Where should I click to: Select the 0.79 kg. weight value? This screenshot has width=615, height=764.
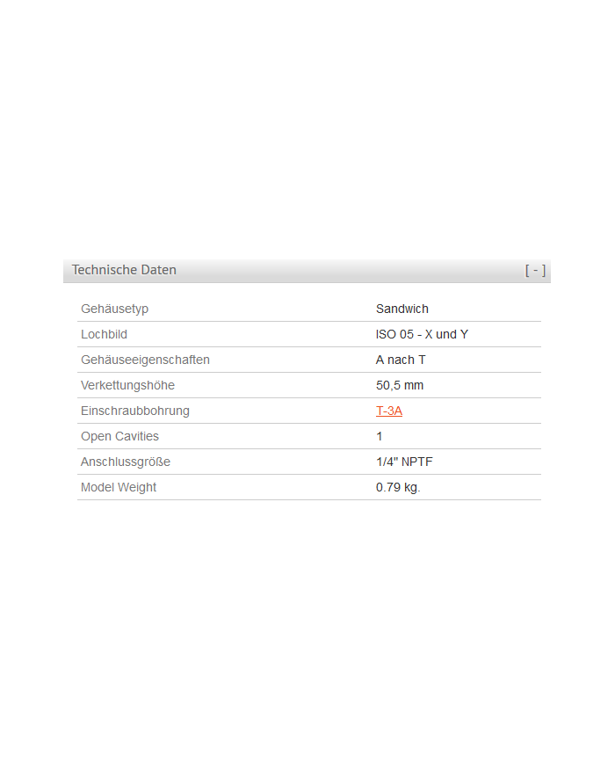point(398,487)
